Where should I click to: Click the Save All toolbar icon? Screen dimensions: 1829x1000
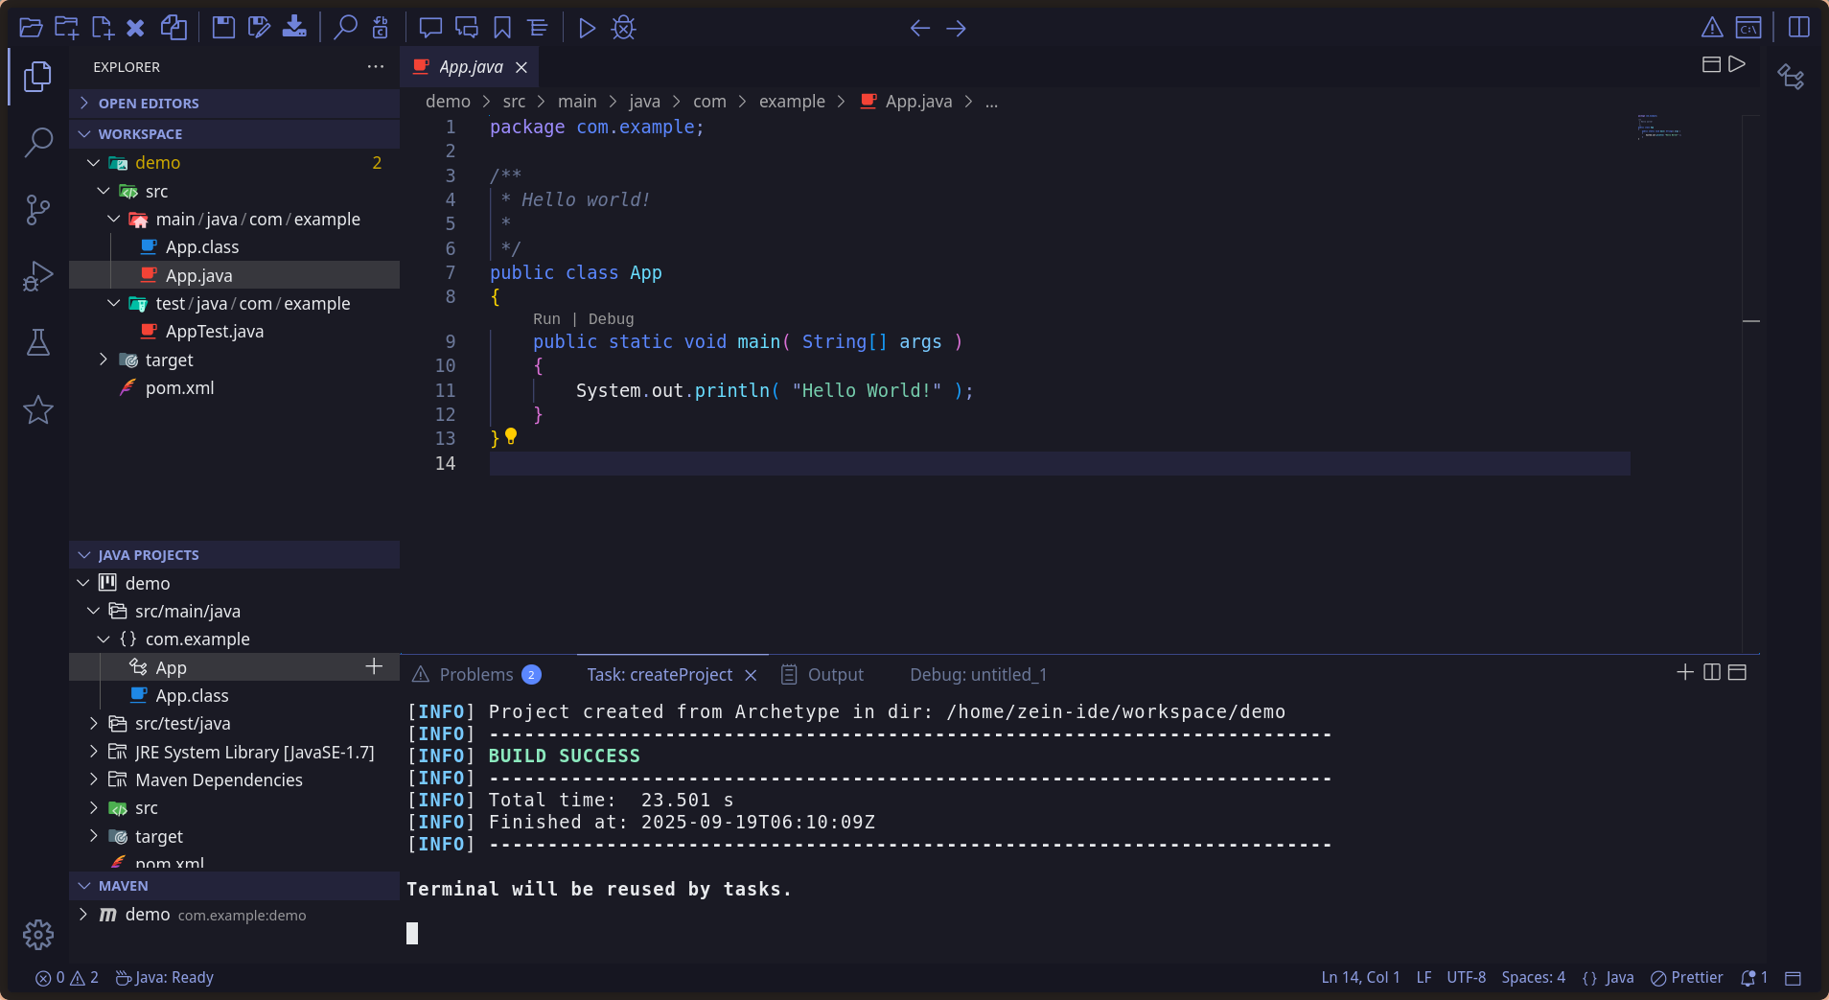(x=259, y=28)
